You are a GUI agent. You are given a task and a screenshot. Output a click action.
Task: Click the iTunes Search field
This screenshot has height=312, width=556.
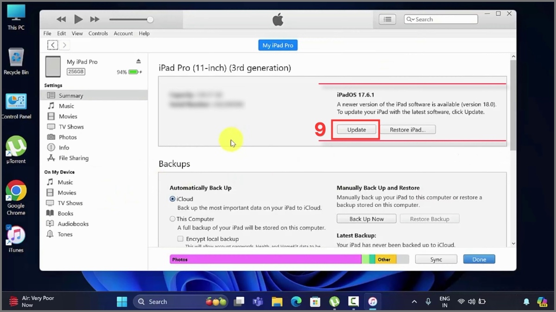point(441,19)
